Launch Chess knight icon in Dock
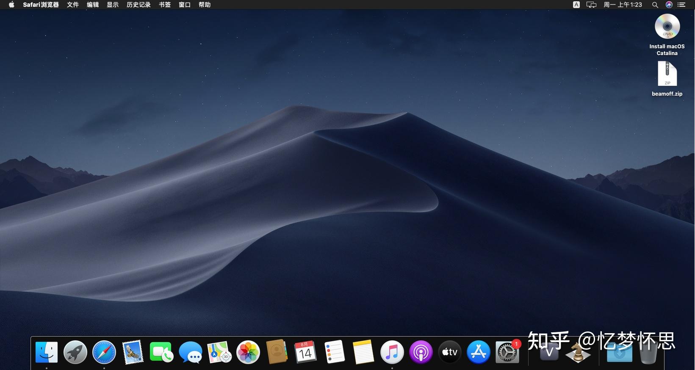This screenshot has height=370, width=695. [578, 352]
